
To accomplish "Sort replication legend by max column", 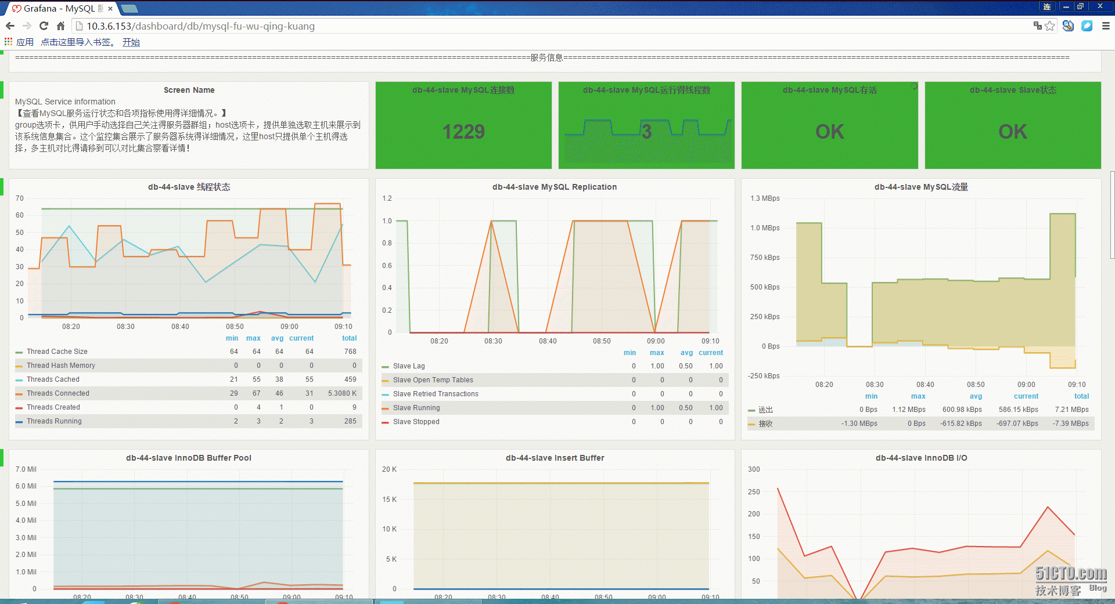I will (x=657, y=353).
